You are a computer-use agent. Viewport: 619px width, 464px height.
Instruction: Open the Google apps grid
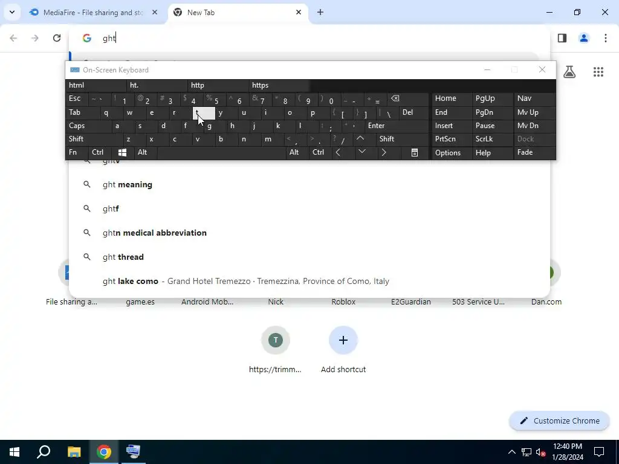[x=598, y=71]
